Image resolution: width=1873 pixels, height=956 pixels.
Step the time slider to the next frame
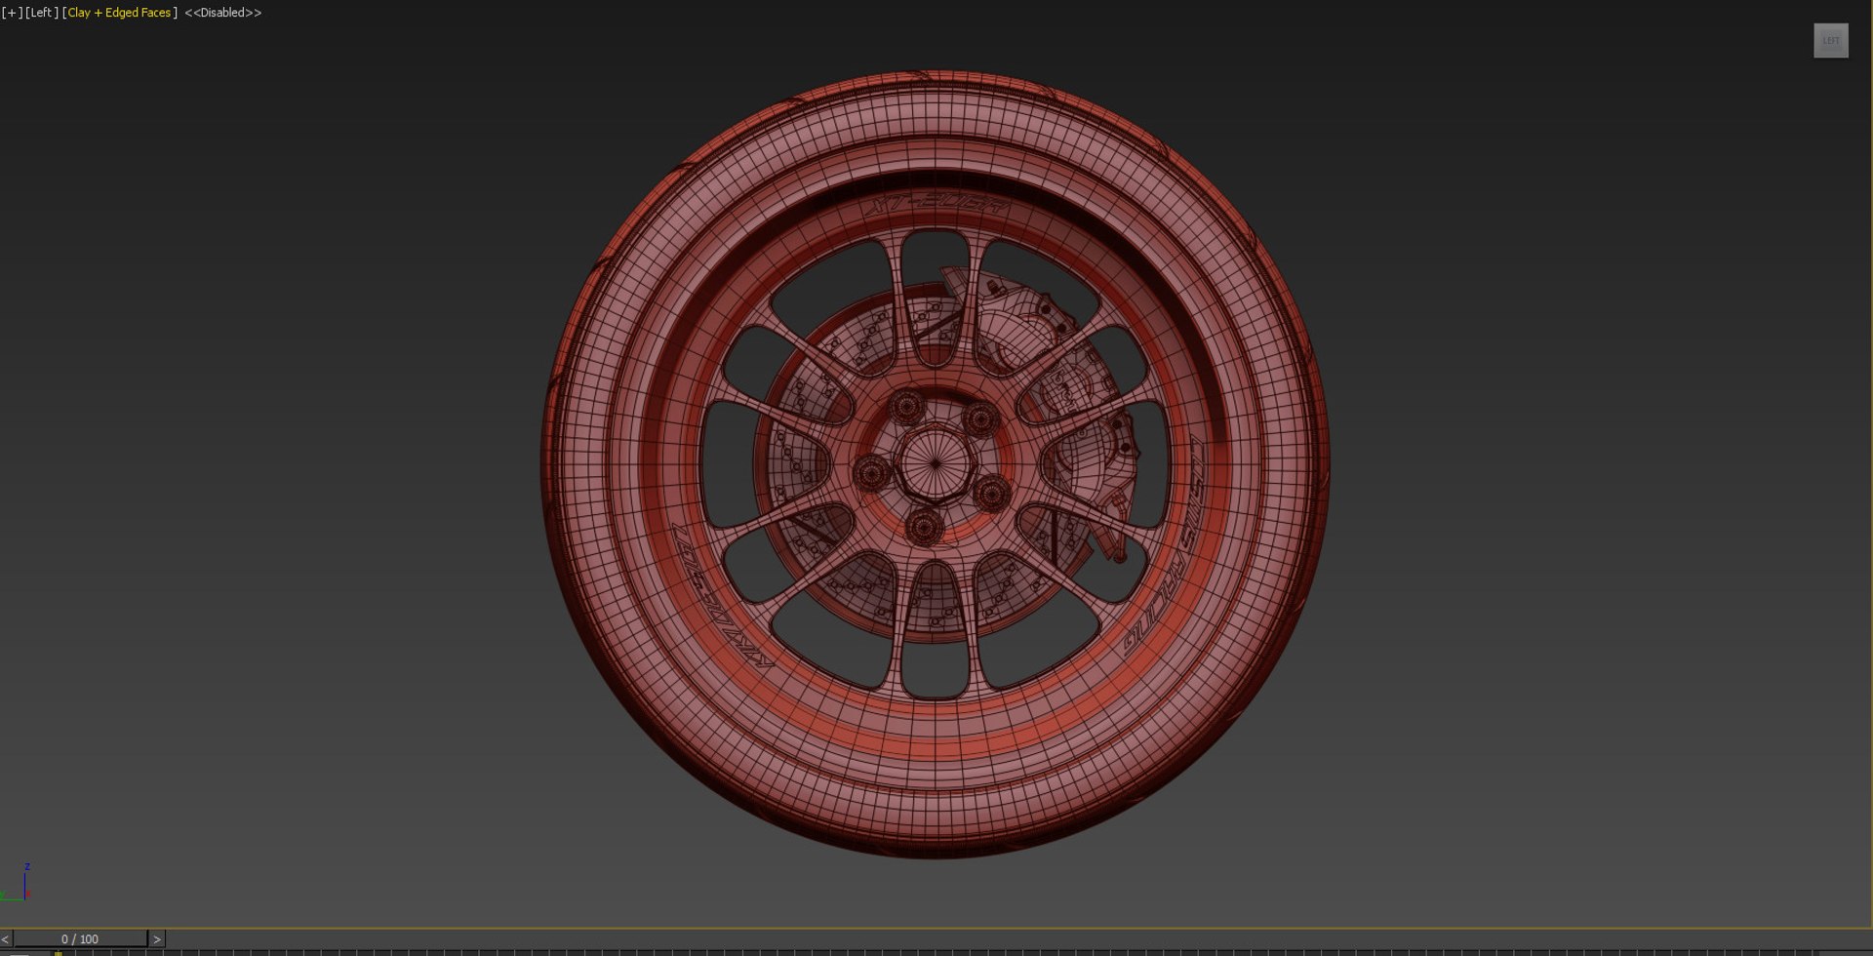coord(156,938)
